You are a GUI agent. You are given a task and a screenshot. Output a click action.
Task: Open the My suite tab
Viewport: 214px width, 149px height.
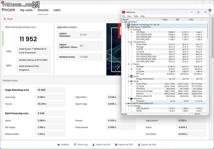click(x=26, y=10)
